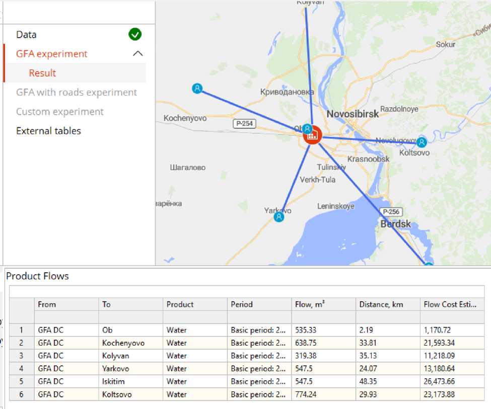Click the Ob customer marker on map
The width and height of the screenshot is (491, 409).
(307, 128)
